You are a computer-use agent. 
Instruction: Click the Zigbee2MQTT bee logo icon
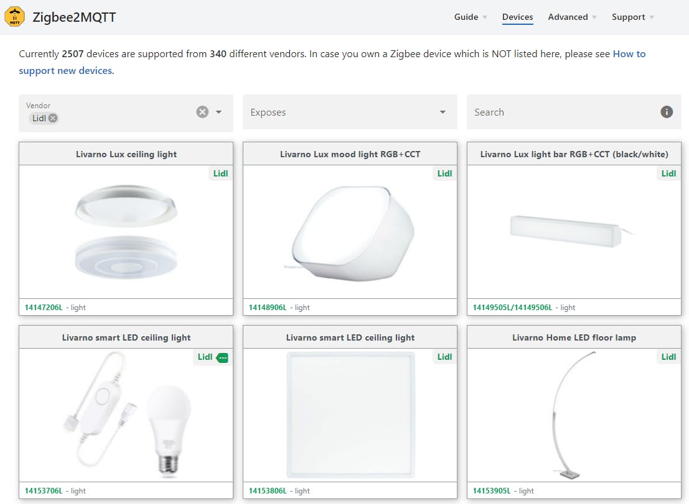point(14,17)
